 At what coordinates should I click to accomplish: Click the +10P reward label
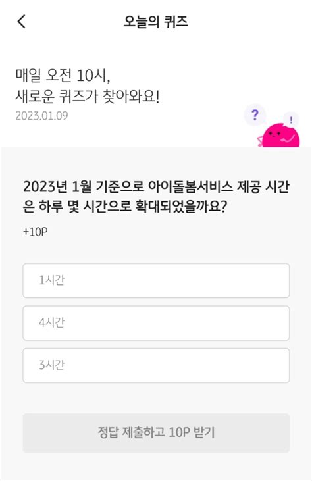coord(35,232)
